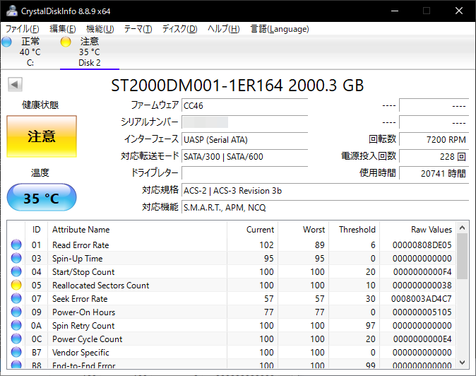Select the C: drive tab
This screenshot has height=376, width=476.
(x=30, y=53)
